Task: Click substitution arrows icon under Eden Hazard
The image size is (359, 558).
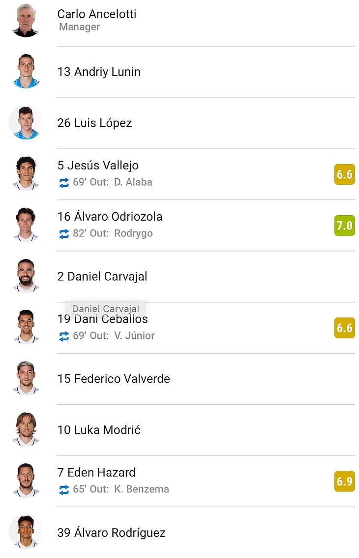Action: point(64,490)
